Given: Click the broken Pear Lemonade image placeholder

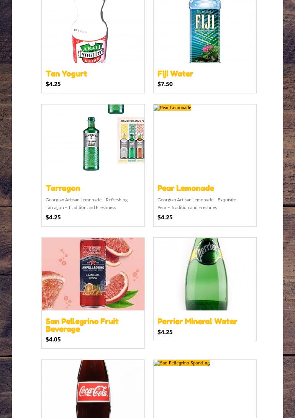Looking at the screenshot, I should [172, 108].
